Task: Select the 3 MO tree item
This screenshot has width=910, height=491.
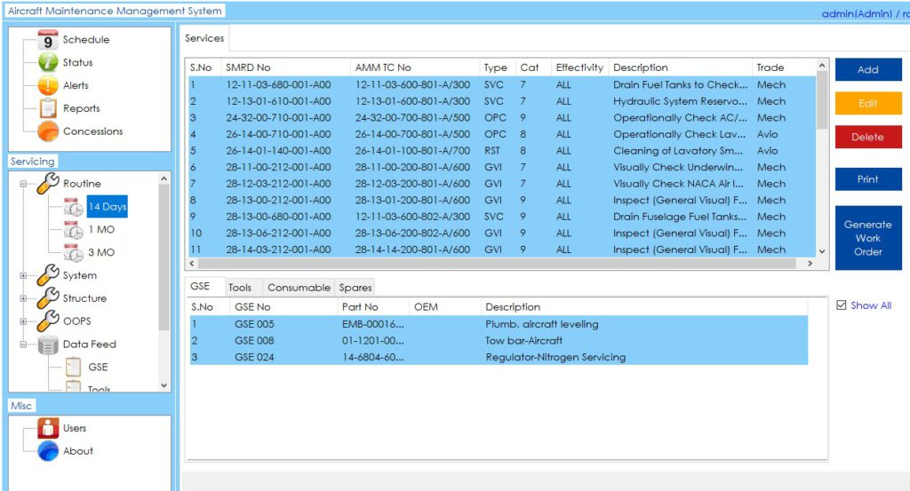Action: click(x=101, y=252)
